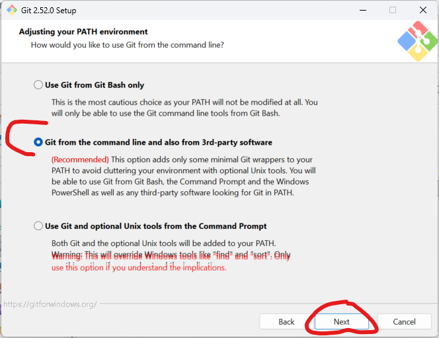Click the "Git 2.52.0 Setup" window title
The width and height of the screenshot is (439, 338).
point(49,11)
